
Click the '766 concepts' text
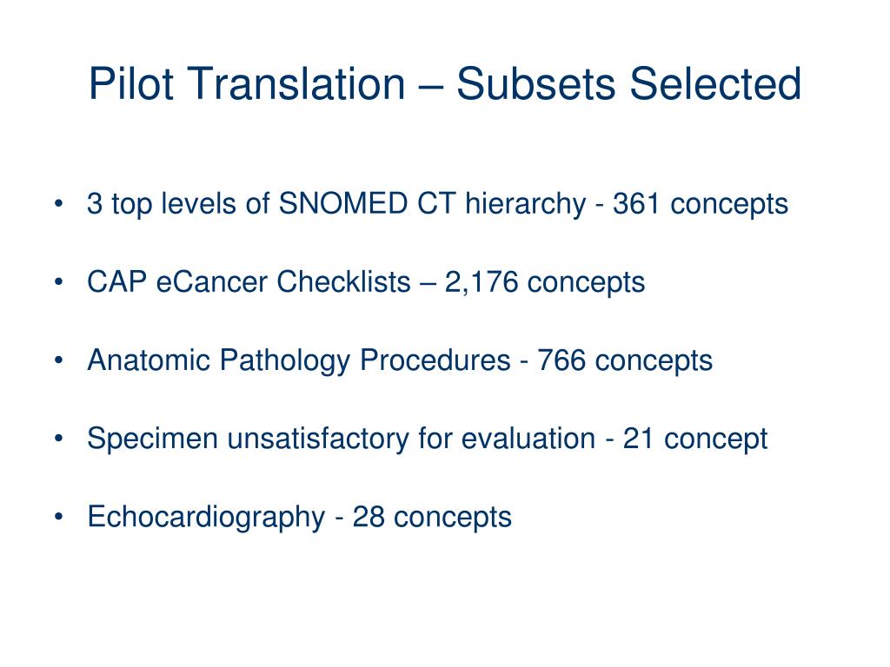click(x=625, y=360)
